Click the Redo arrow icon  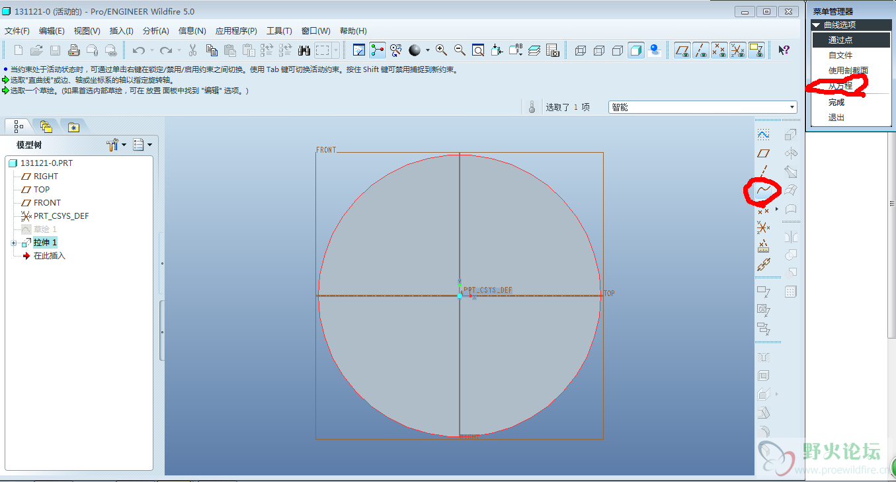click(x=166, y=50)
